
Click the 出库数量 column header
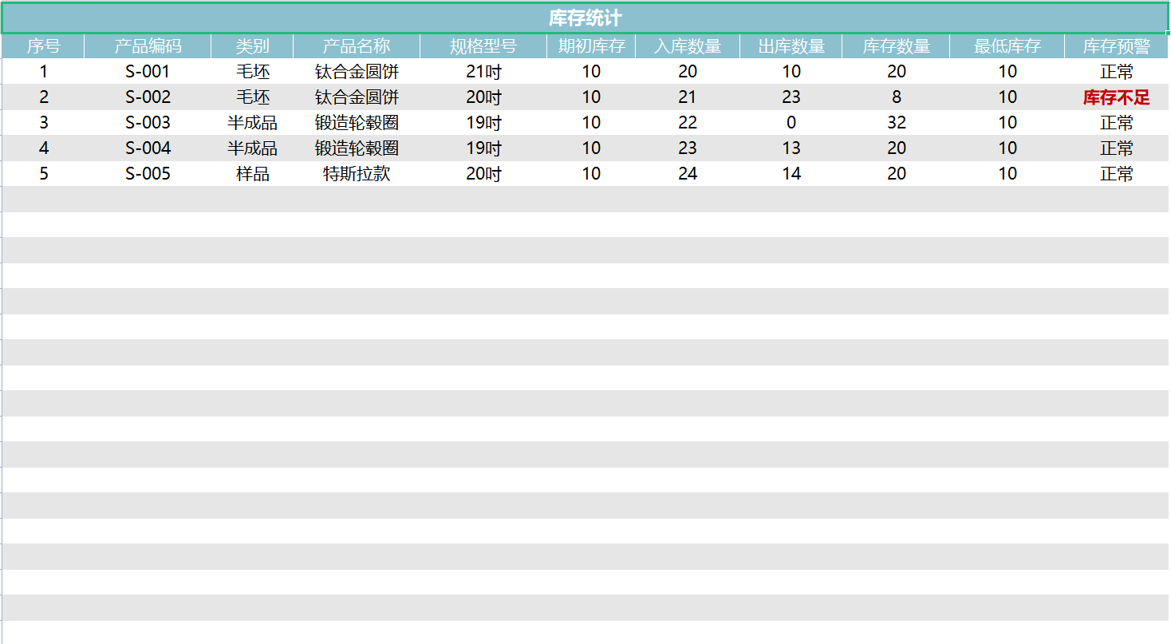pos(791,46)
